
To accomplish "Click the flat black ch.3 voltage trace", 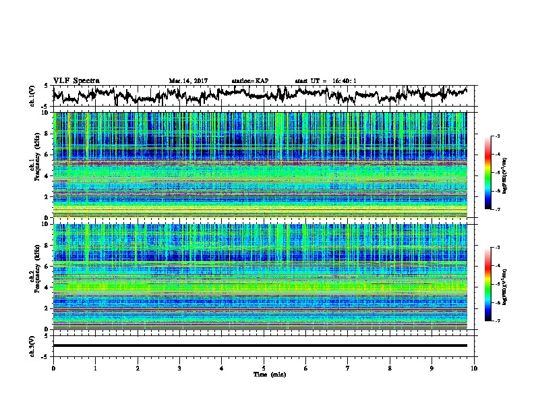I will pos(260,346).
